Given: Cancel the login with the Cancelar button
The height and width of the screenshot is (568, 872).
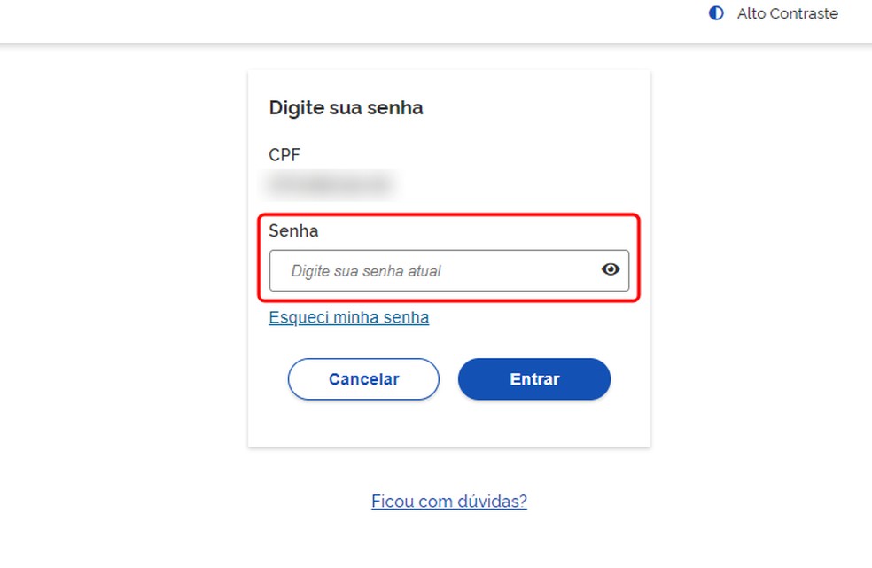Looking at the screenshot, I should click(x=363, y=378).
